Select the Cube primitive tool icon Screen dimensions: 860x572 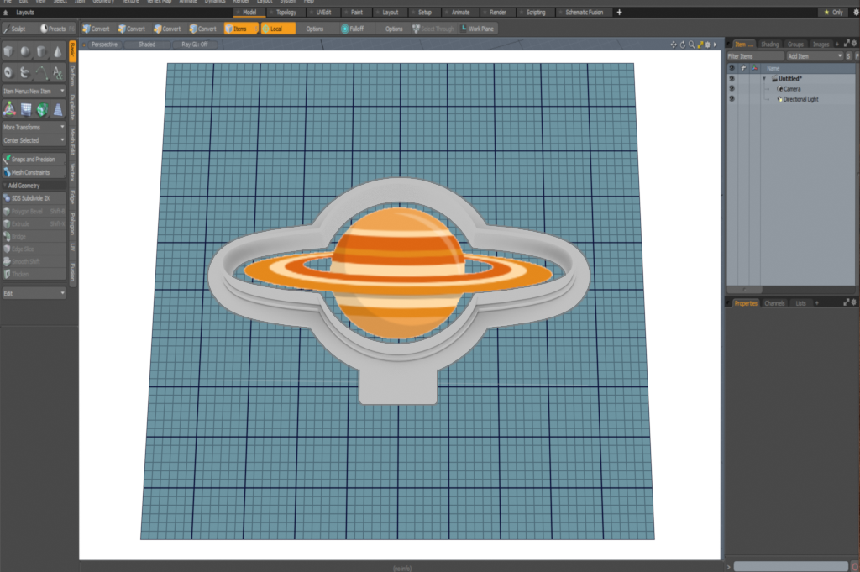pyautogui.click(x=9, y=52)
